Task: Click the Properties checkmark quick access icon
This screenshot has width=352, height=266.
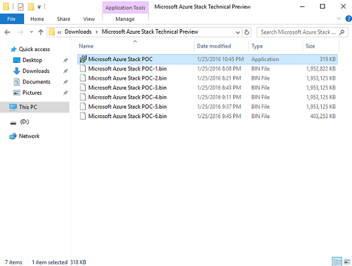Action: coord(21,7)
